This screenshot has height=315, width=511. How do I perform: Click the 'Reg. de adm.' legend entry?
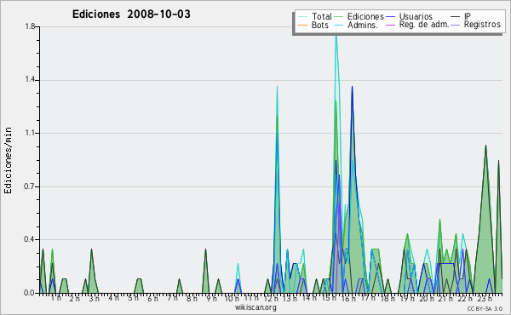point(424,25)
